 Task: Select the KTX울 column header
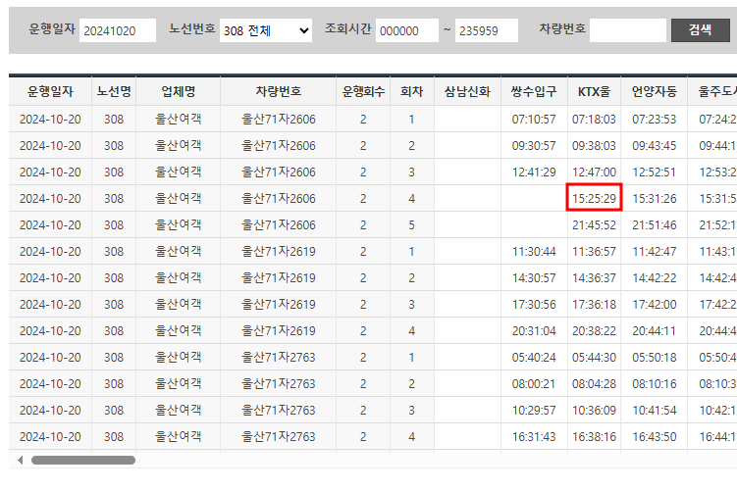(x=594, y=92)
